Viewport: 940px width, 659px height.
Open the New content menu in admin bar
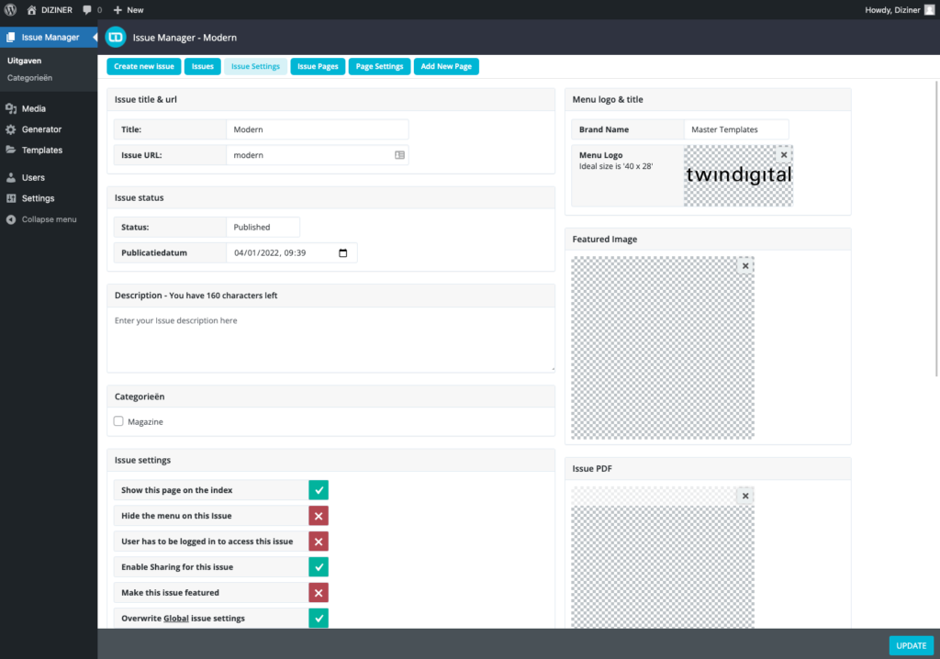(x=128, y=9)
